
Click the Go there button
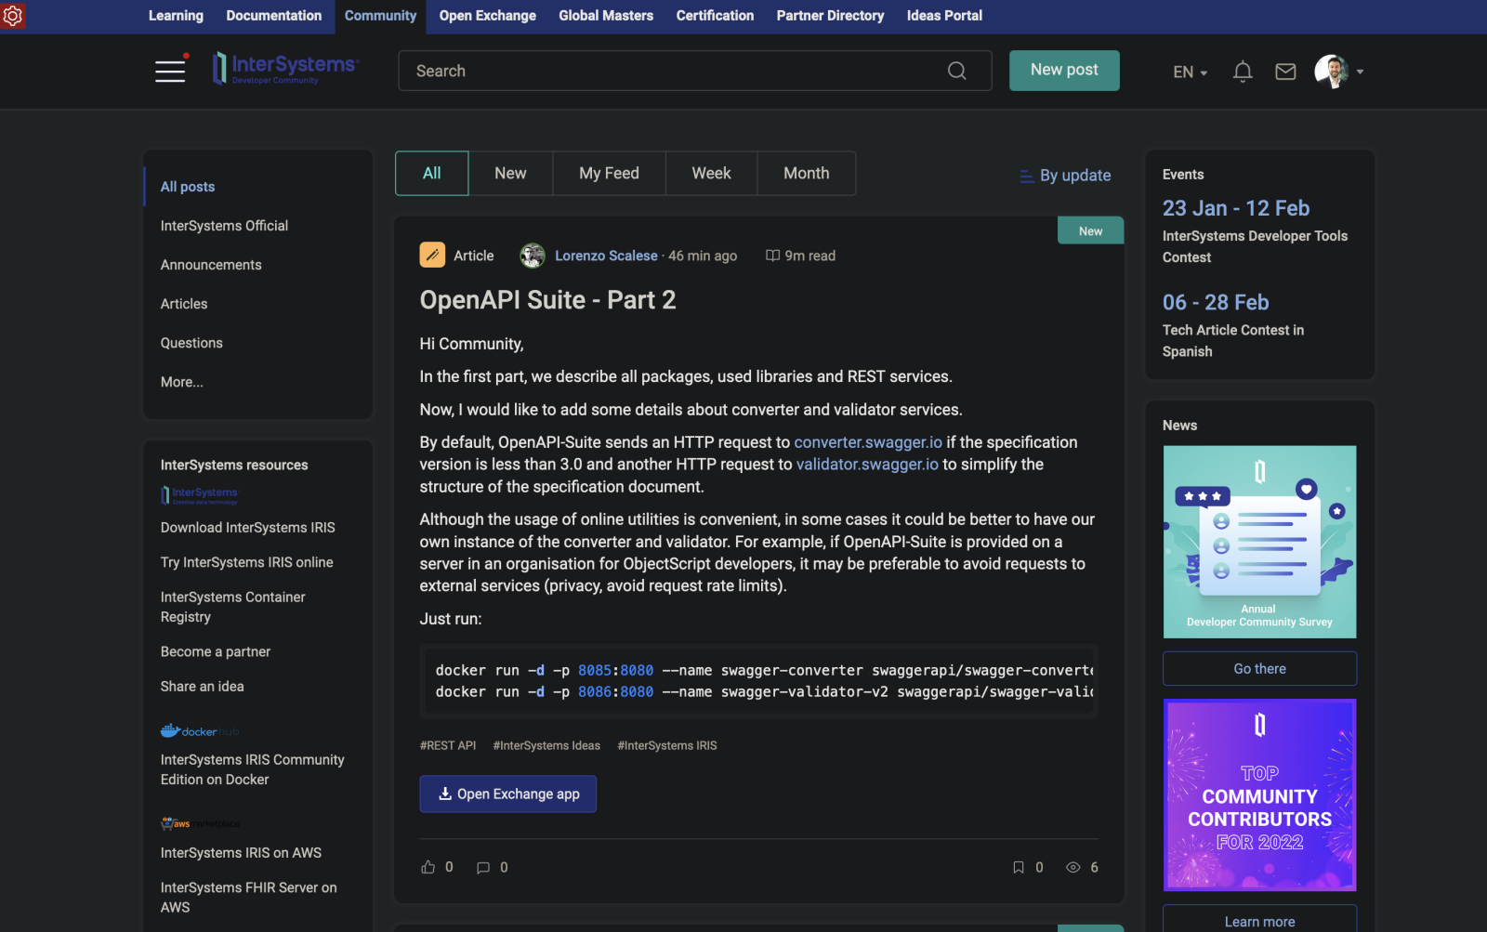pyautogui.click(x=1259, y=669)
